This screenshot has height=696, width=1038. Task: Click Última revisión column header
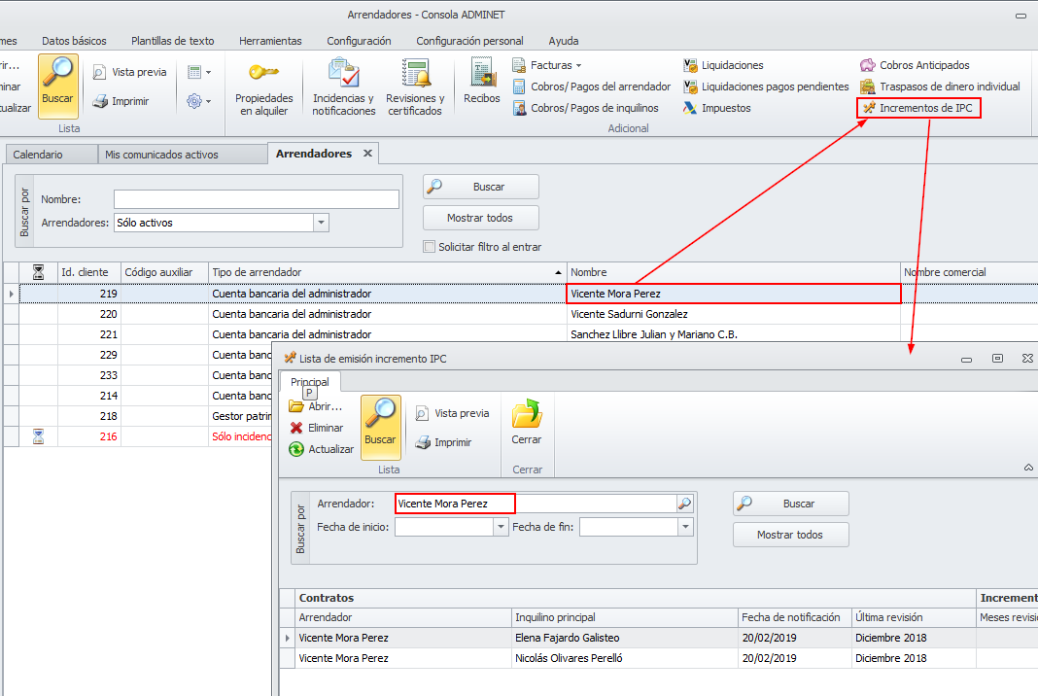point(914,617)
